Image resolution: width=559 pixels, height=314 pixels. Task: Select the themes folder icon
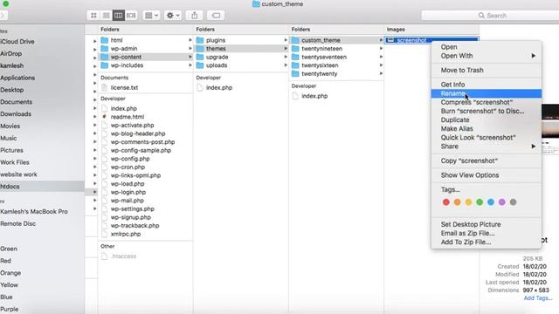(200, 49)
